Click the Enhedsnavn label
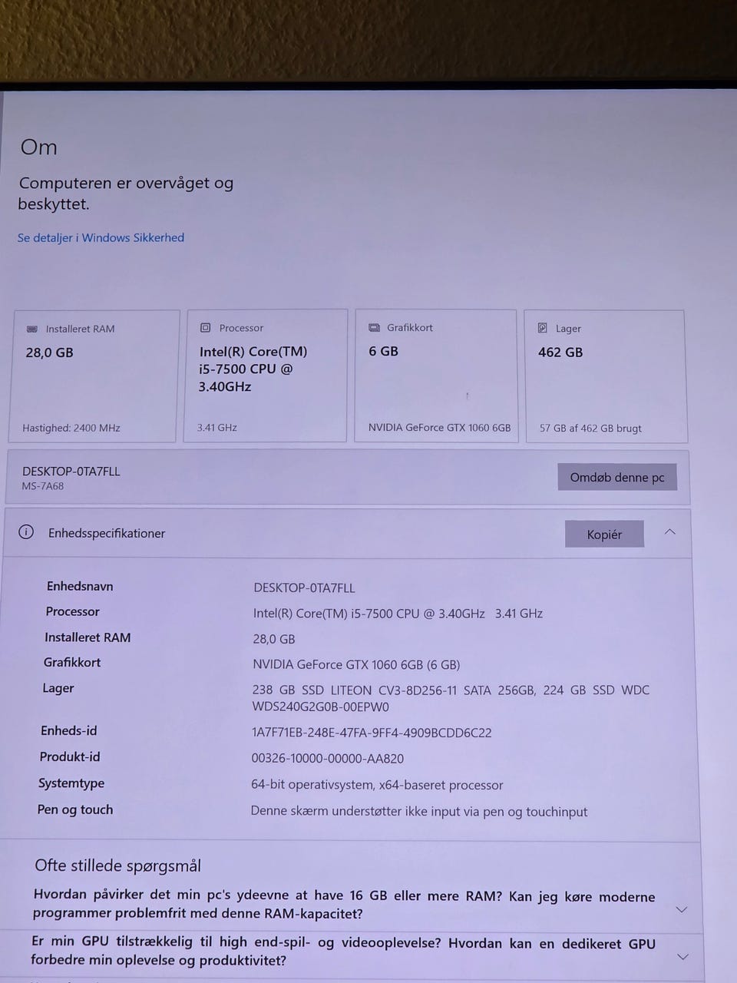The width and height of the screenshot is (737, 983). pyautogui.click(x=80, y=586)
